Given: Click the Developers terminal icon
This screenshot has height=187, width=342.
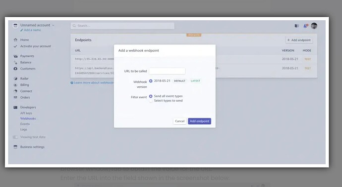Looking at the screenshot, I should click(15, 107).
